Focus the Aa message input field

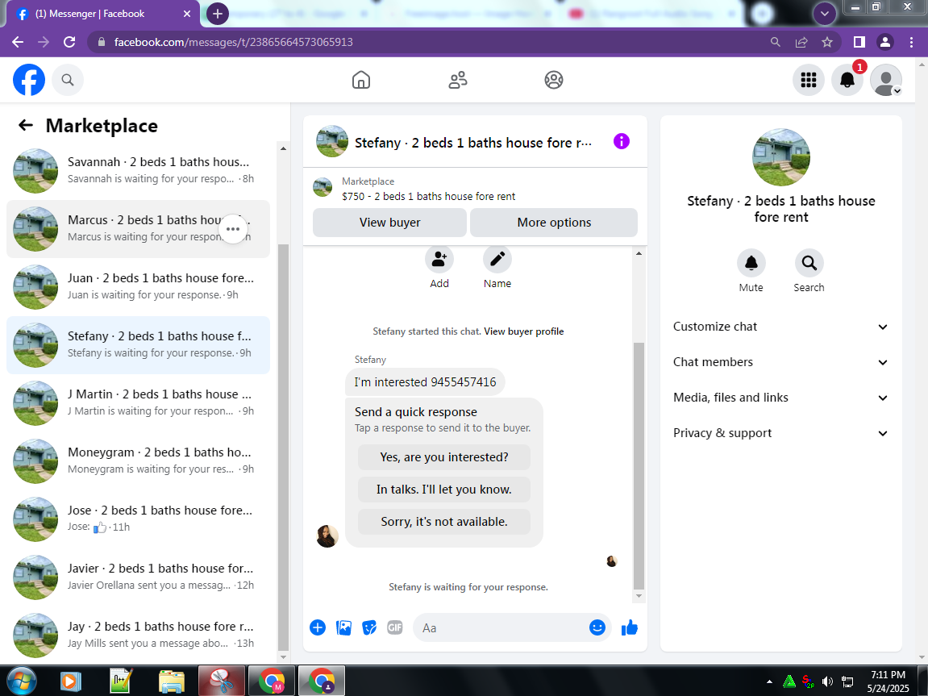[503, 628]
